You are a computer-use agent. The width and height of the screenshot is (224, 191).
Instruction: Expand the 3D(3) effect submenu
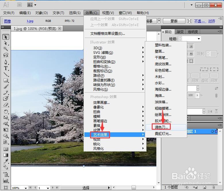coord(115,48)
